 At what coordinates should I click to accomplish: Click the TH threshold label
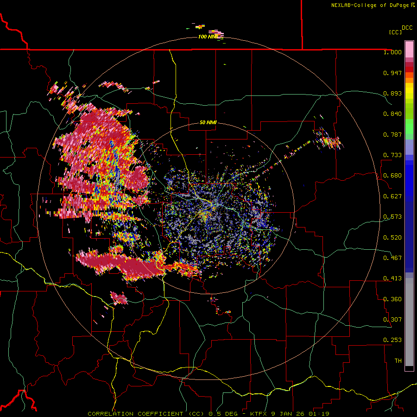click(398, 361)
